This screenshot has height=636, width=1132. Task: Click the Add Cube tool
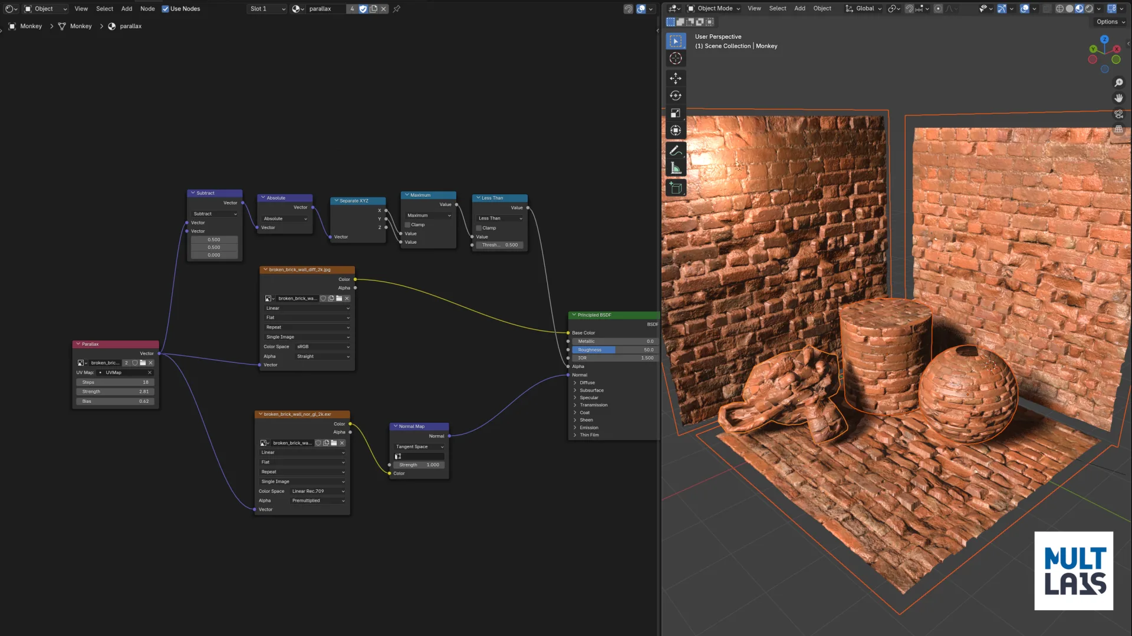676,188
